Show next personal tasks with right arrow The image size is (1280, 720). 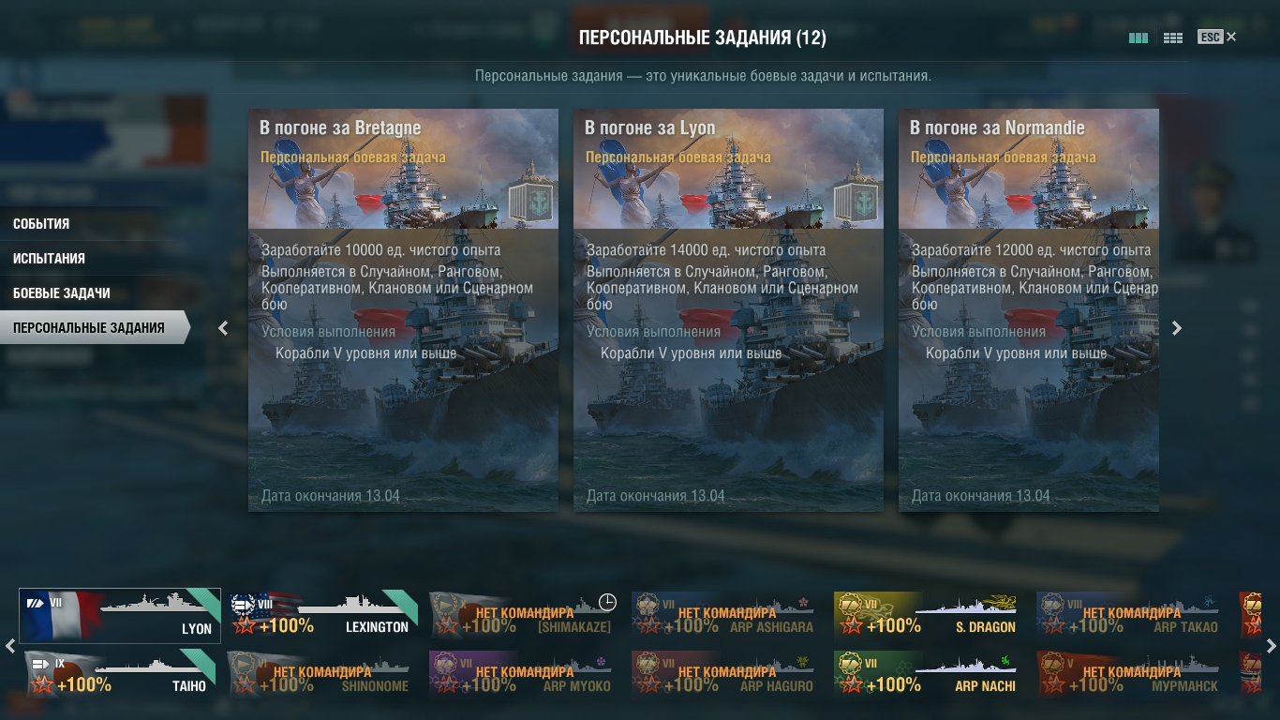(x=1177, y=328)
